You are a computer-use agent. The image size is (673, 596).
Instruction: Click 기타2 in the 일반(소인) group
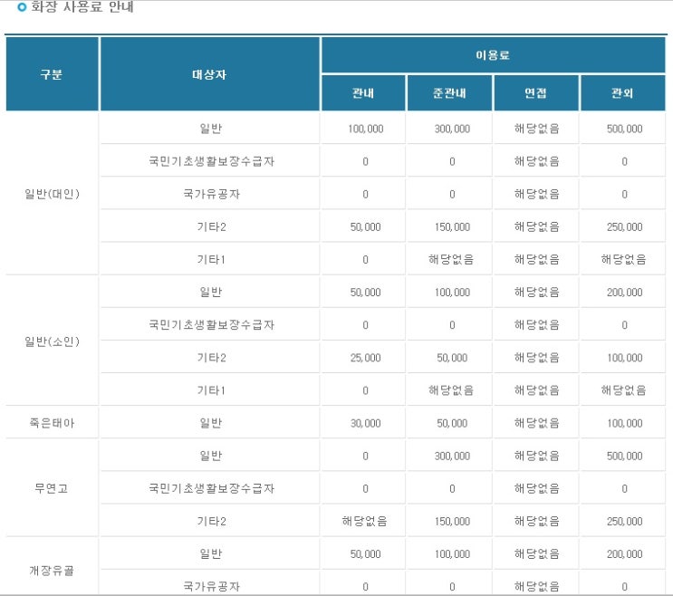pos(212,358)
